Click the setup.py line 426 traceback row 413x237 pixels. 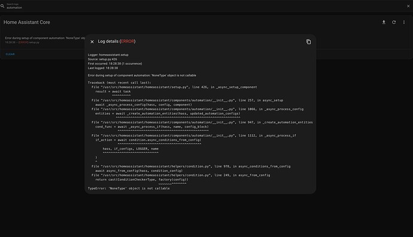tap(174, 87)
